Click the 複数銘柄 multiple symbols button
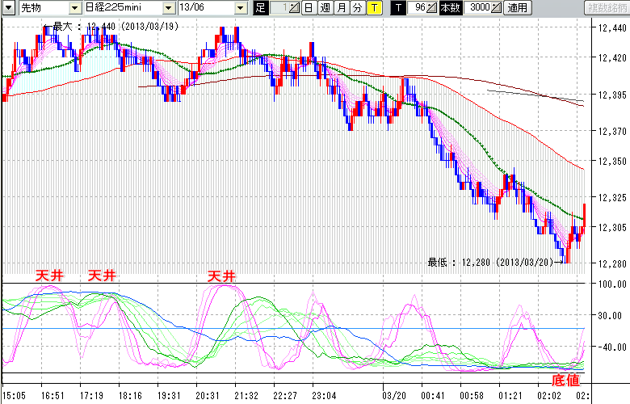 click(x=603, y=8)
